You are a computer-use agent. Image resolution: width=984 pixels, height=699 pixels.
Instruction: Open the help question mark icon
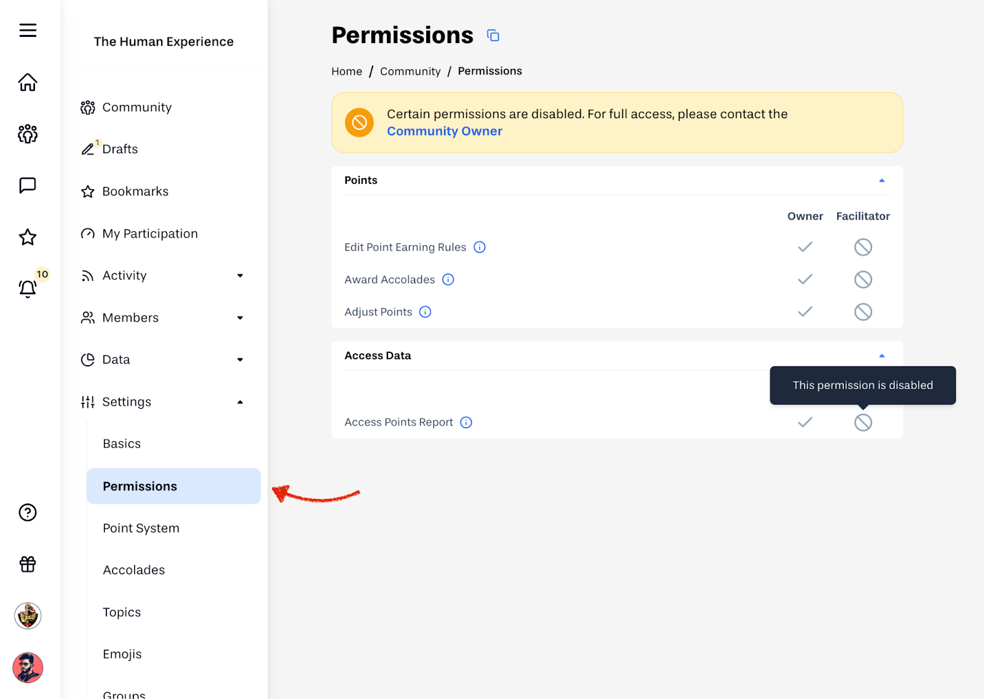tap(28, 512)
